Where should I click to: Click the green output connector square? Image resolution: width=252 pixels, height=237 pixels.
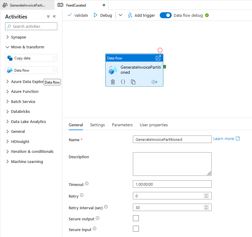pyautogui.click(x=165, y=67)
